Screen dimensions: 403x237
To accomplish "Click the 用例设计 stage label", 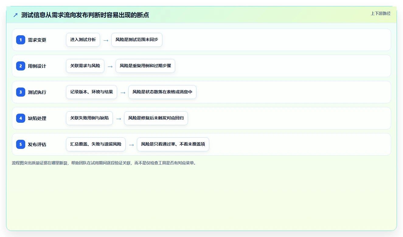I will point(37,66).
